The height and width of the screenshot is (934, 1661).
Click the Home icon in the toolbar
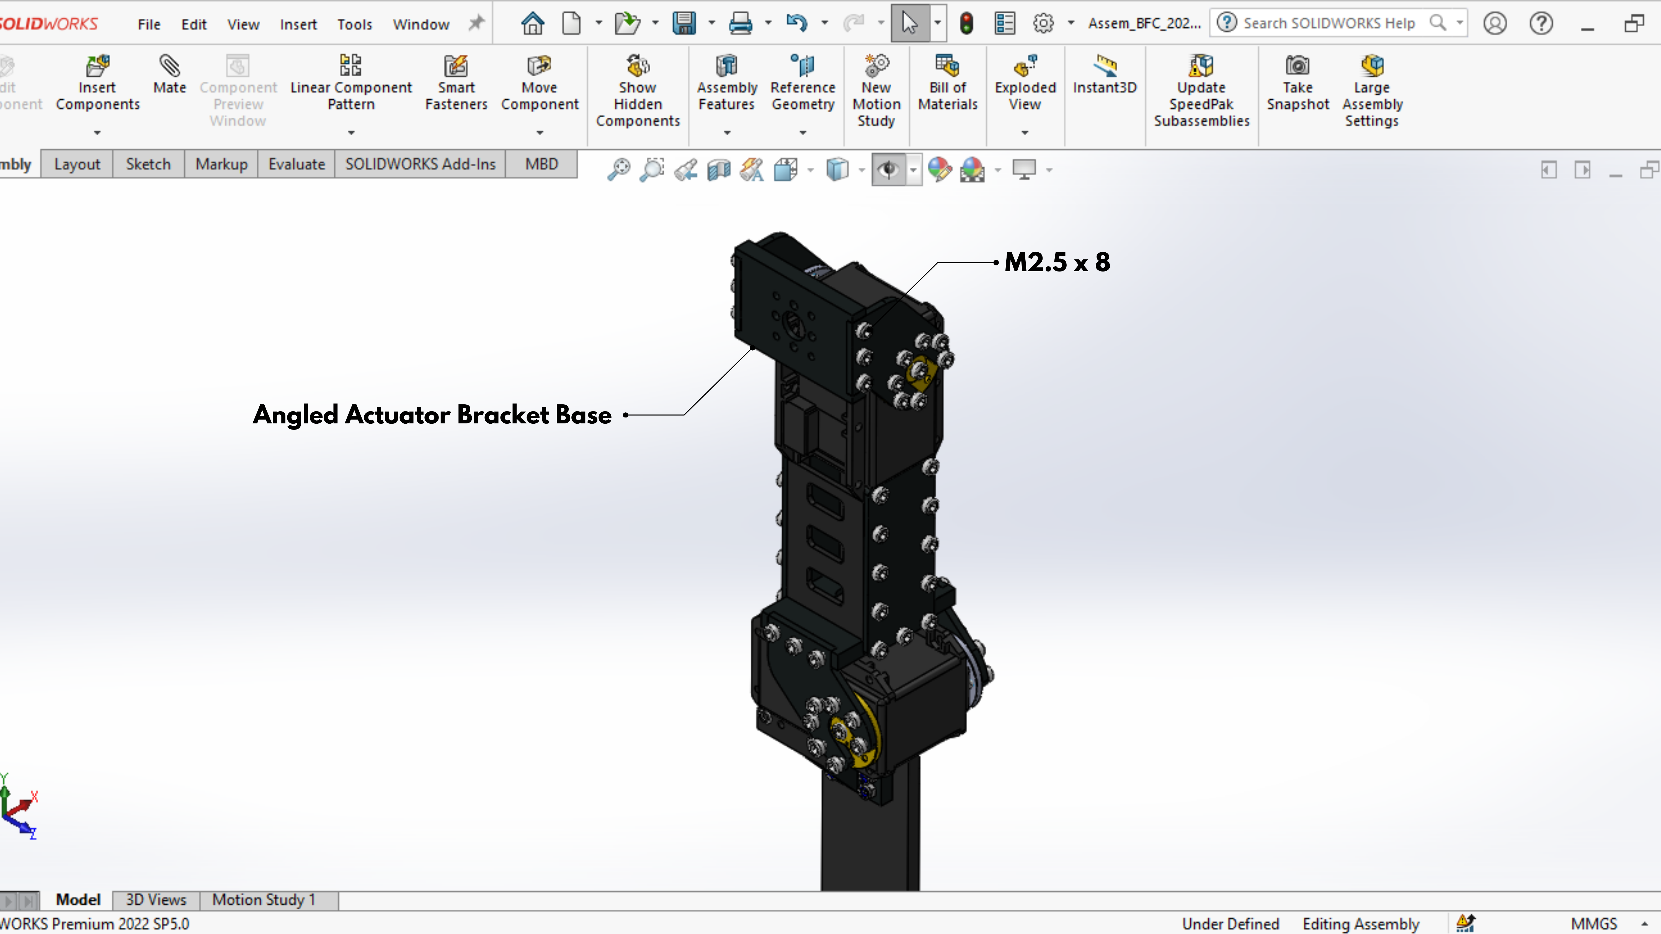(533, 24)
